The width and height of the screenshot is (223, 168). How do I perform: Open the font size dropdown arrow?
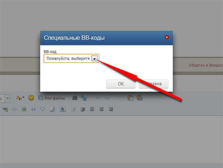tap(8, 98)
